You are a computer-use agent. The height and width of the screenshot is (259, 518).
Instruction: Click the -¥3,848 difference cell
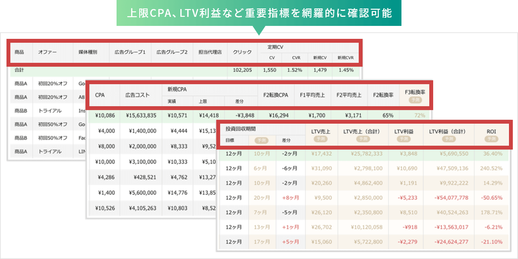point(245,116)
